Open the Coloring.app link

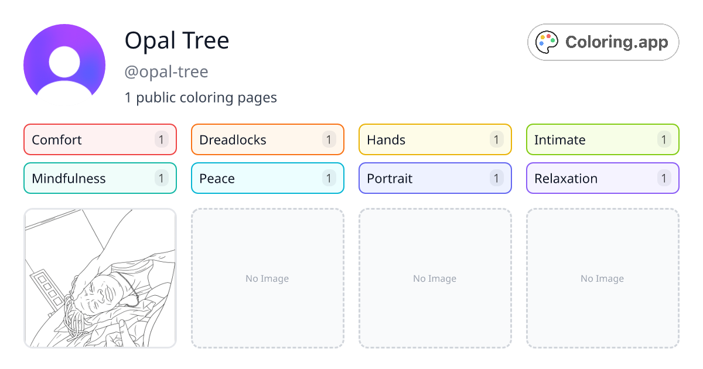click(603, 42)
